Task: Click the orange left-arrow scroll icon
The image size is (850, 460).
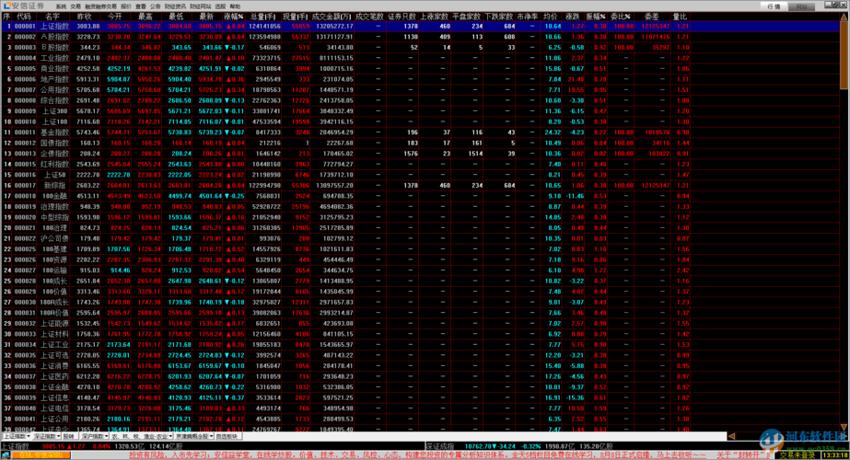Action: 731,435
